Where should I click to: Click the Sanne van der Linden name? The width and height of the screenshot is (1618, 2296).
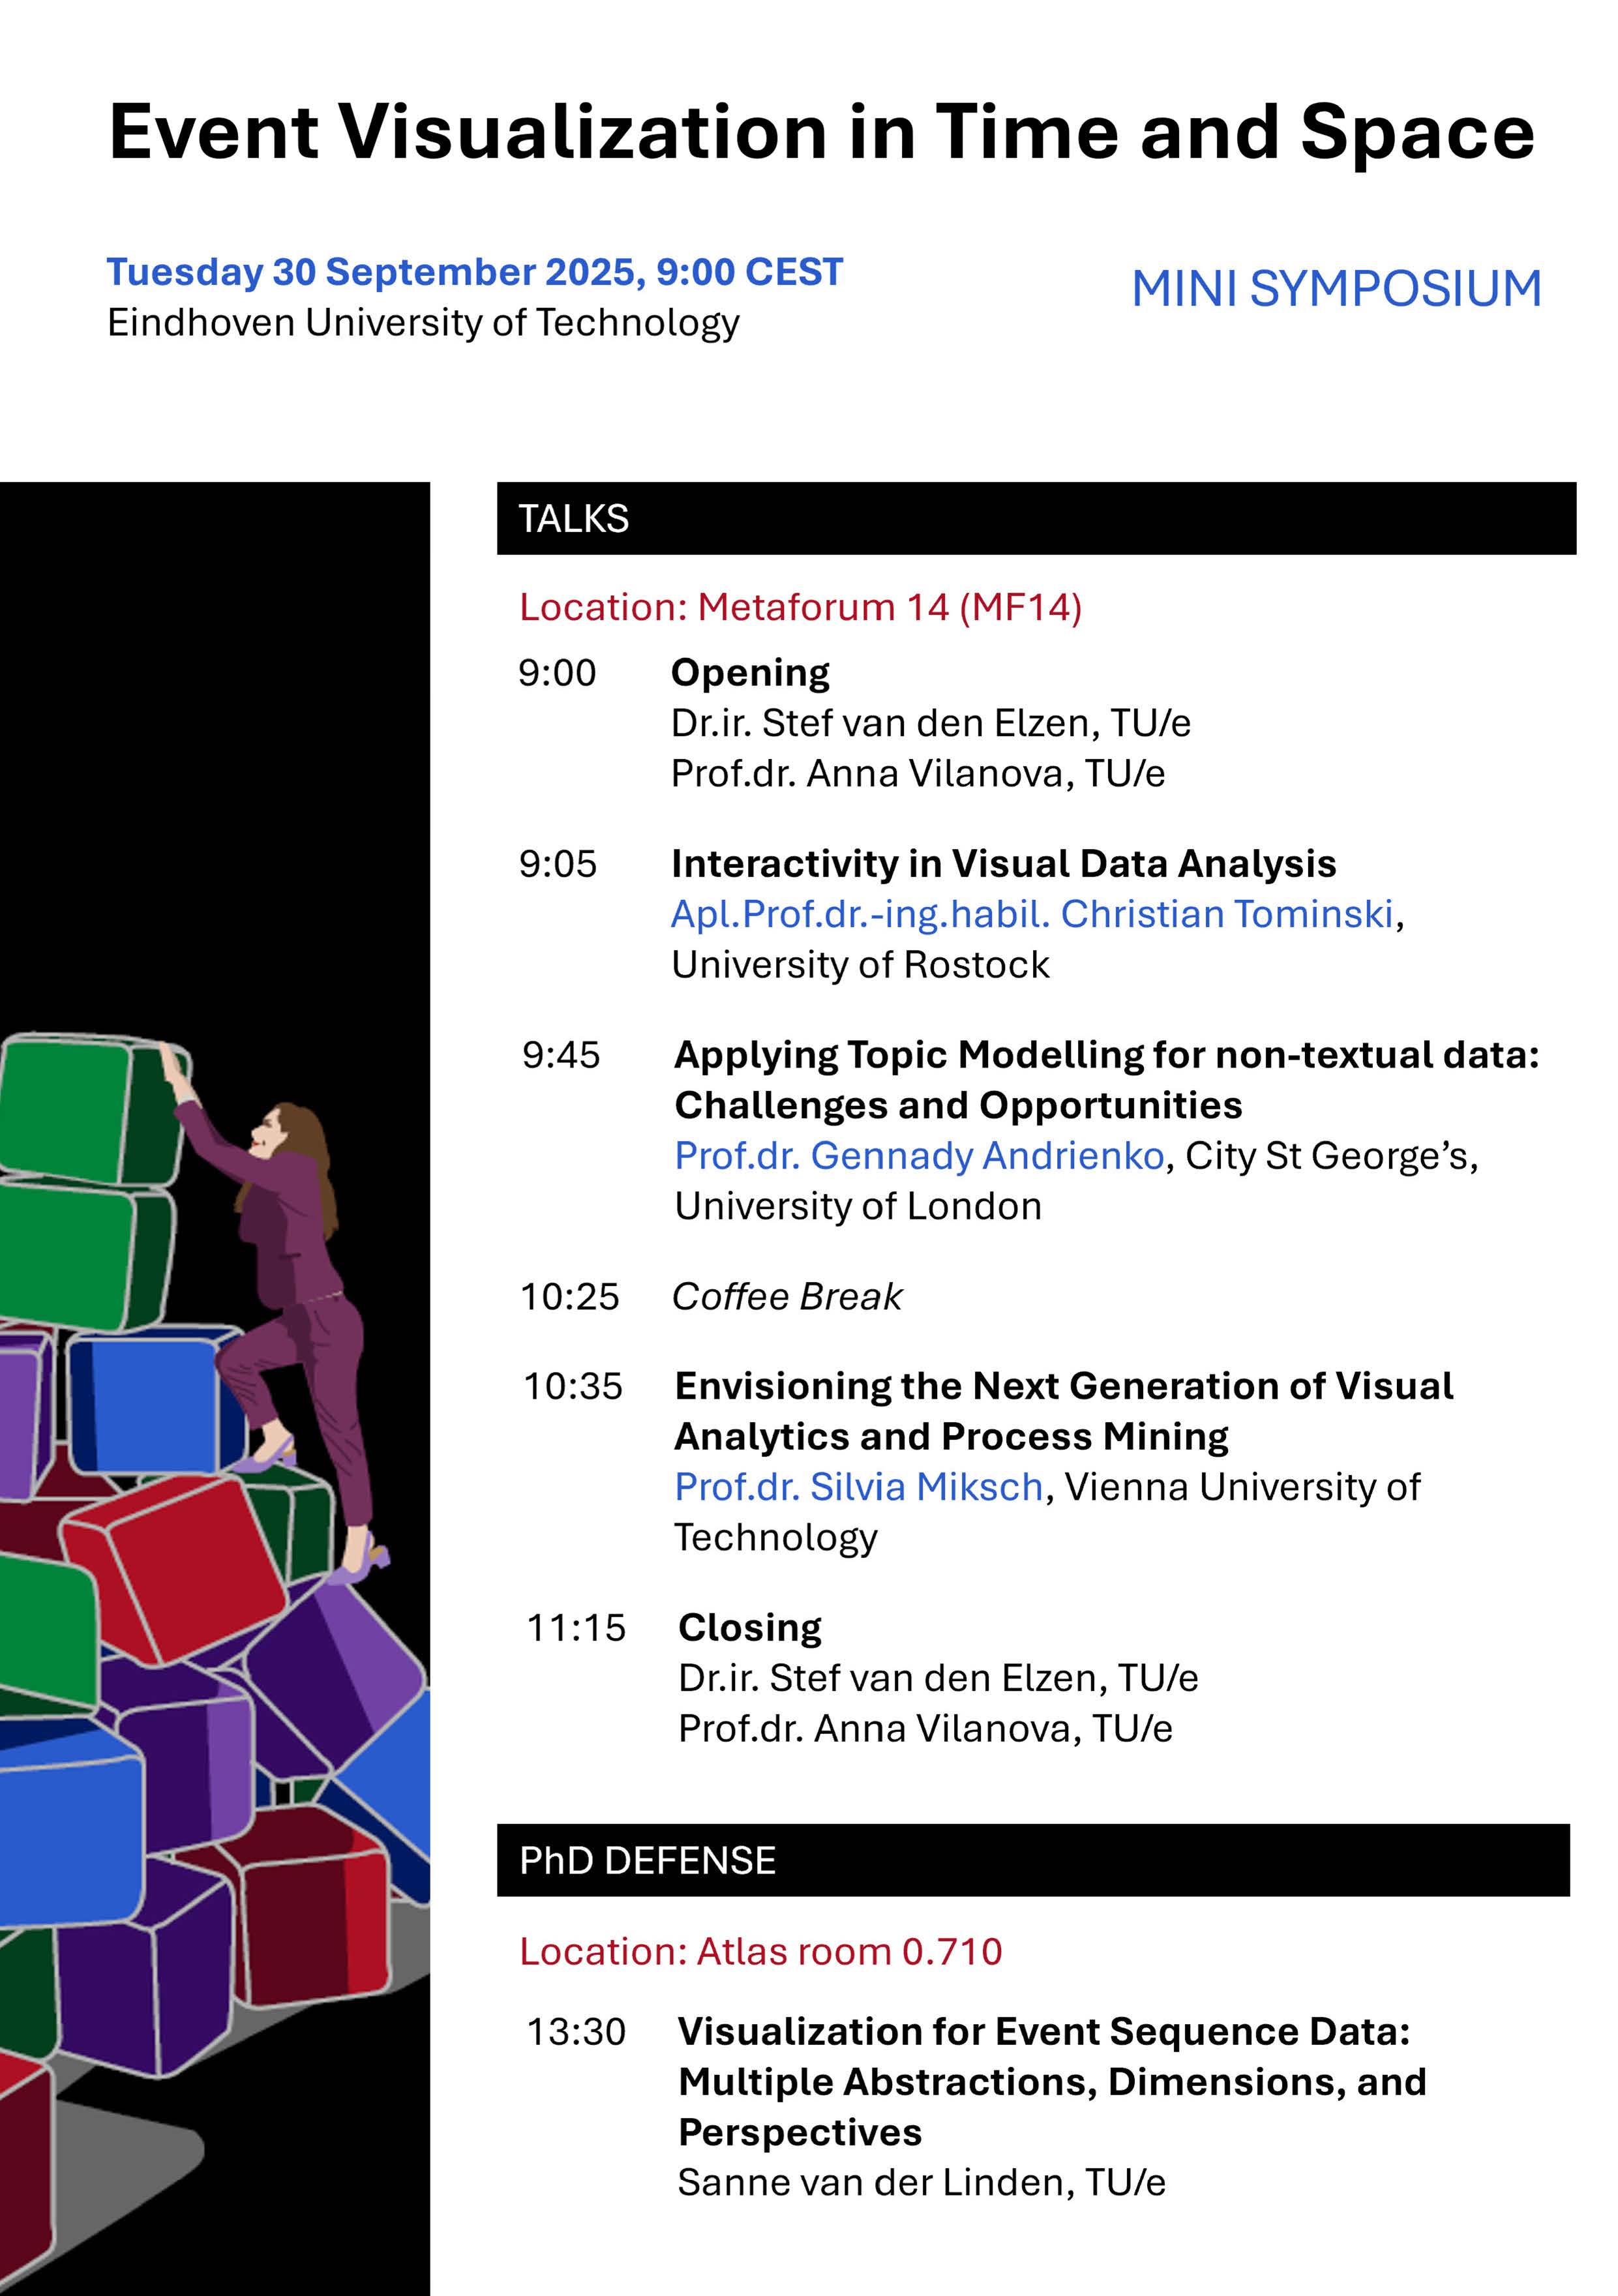(x=921, y=2182)
